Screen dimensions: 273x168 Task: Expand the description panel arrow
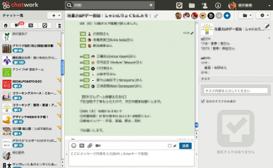point(269,38)
